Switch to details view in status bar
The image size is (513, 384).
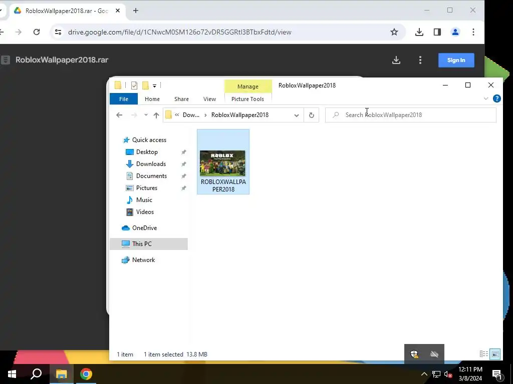point(484,354)
